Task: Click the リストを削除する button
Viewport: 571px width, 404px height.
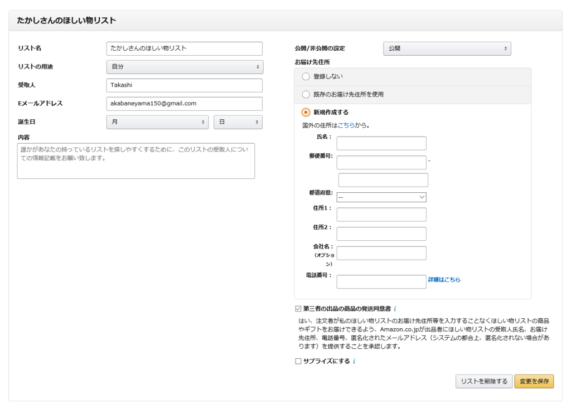Action: 483,381
